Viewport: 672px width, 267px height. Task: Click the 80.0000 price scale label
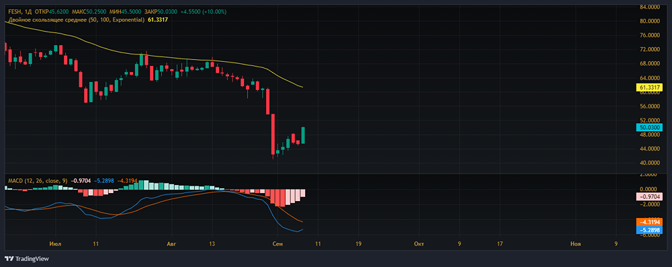[x=650, y=21]
